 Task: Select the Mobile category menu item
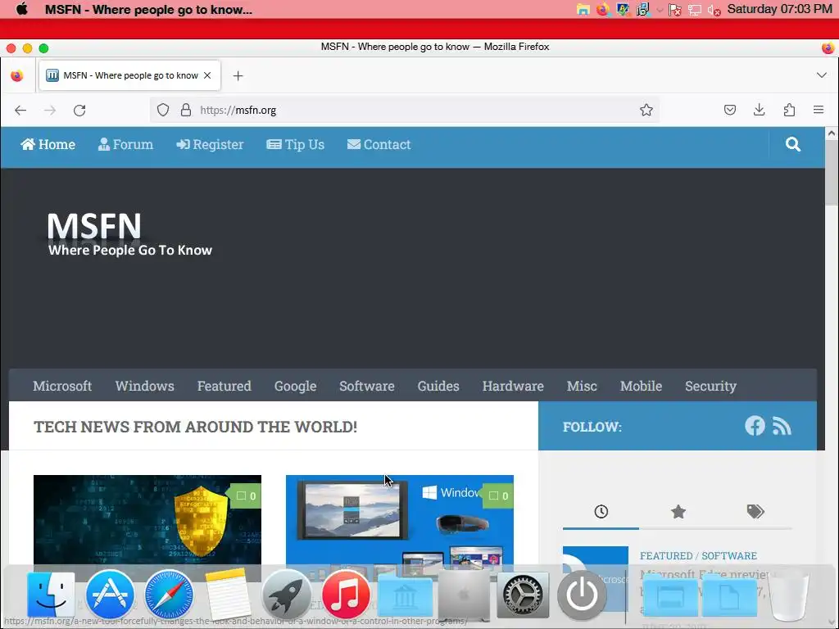coord(641,387)
